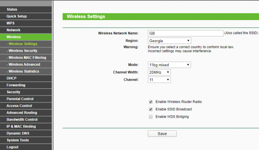Click Logout in the sidebar
Image resolution: width=259 pixels, height=150 pixels.
pyautogui.click(x=12, y=147)
